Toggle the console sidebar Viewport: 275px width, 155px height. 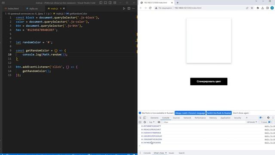(x=140, y=122)
